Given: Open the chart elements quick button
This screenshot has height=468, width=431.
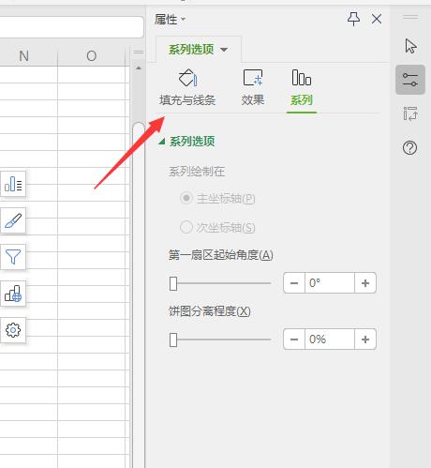Looking at the screenshot, I should [x=13, y=184].
